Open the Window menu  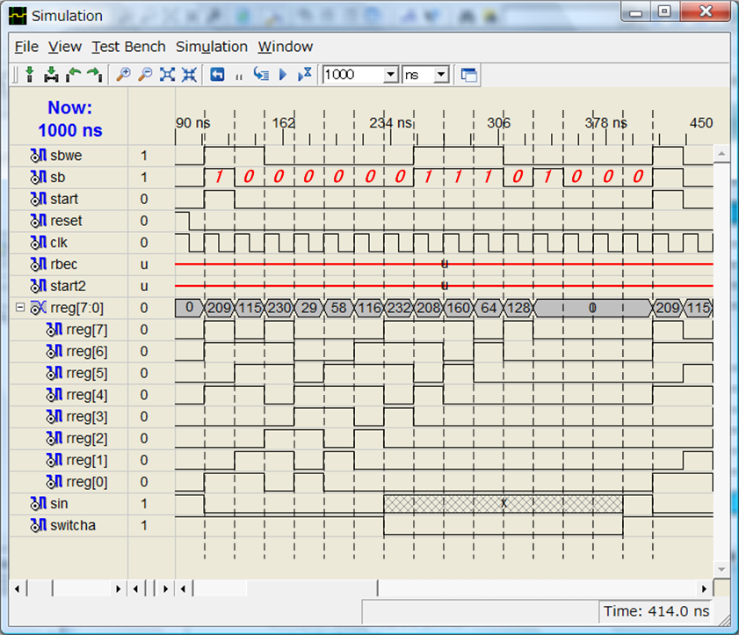(285, 47)
